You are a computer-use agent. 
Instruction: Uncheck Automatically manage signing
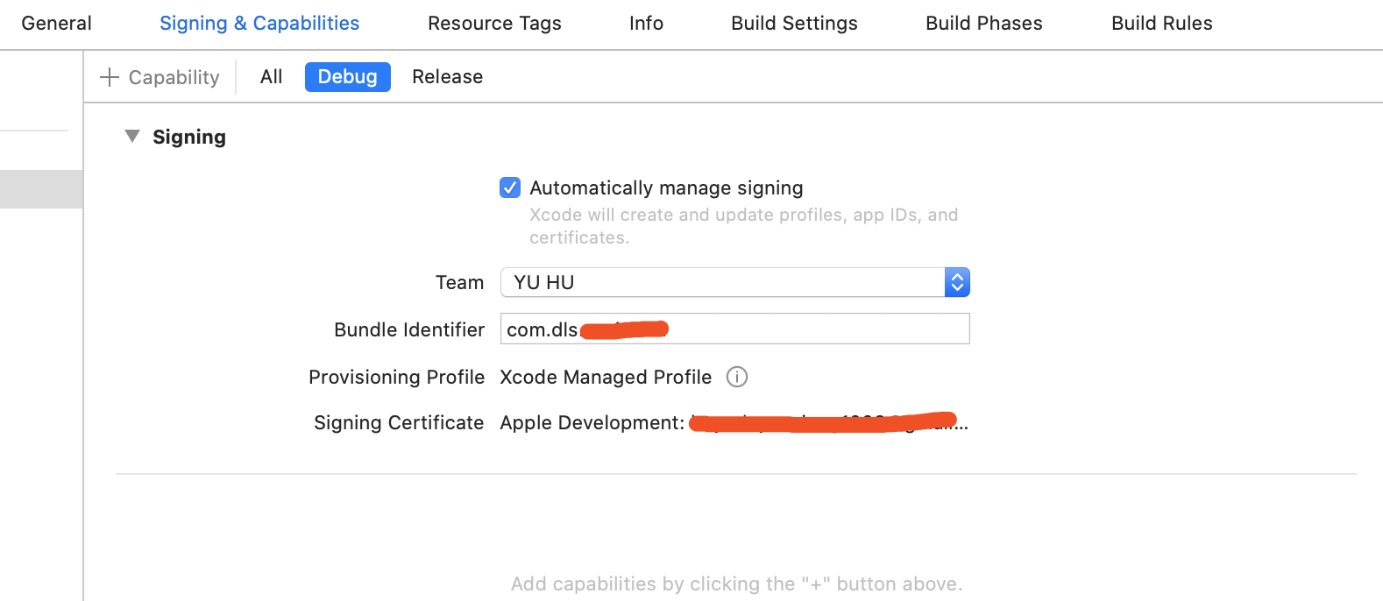(510, 187)
